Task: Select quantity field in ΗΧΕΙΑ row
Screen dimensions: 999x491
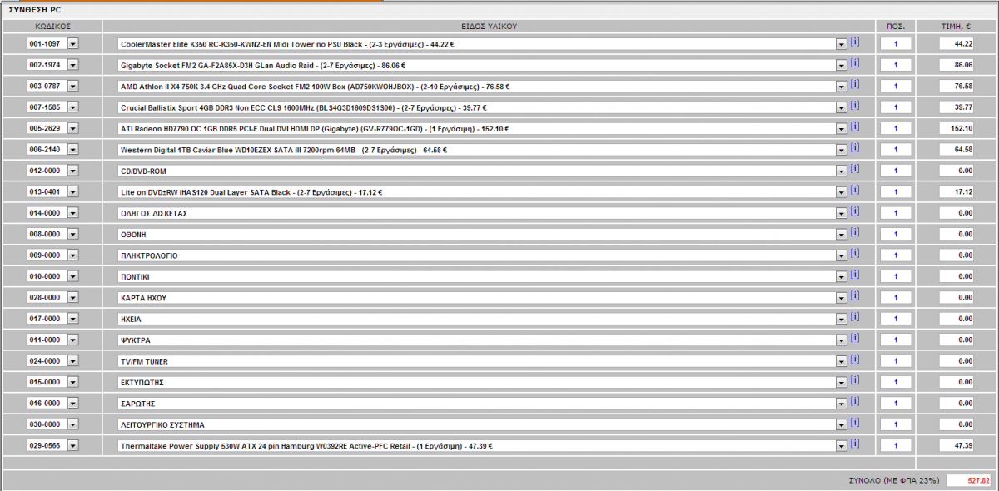Action: click(896, 319)
